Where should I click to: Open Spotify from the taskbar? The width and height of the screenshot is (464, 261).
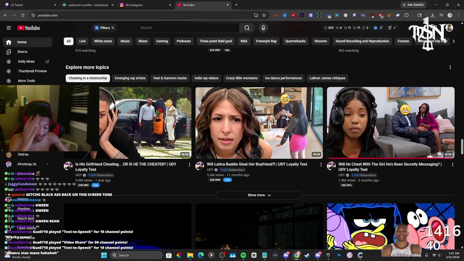click(243, 255)
